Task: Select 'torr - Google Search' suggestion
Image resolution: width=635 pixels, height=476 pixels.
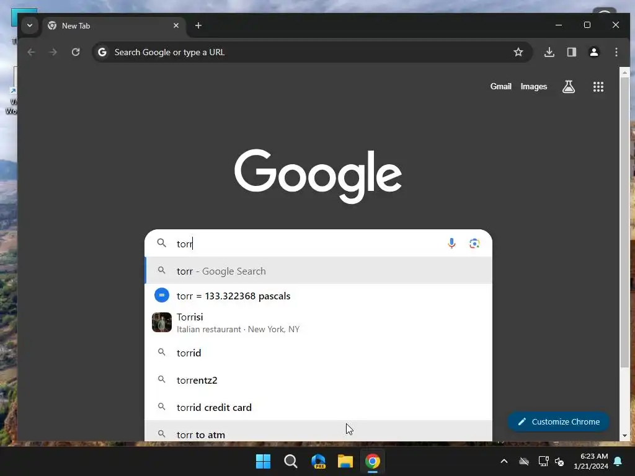Action: (318, 271)
